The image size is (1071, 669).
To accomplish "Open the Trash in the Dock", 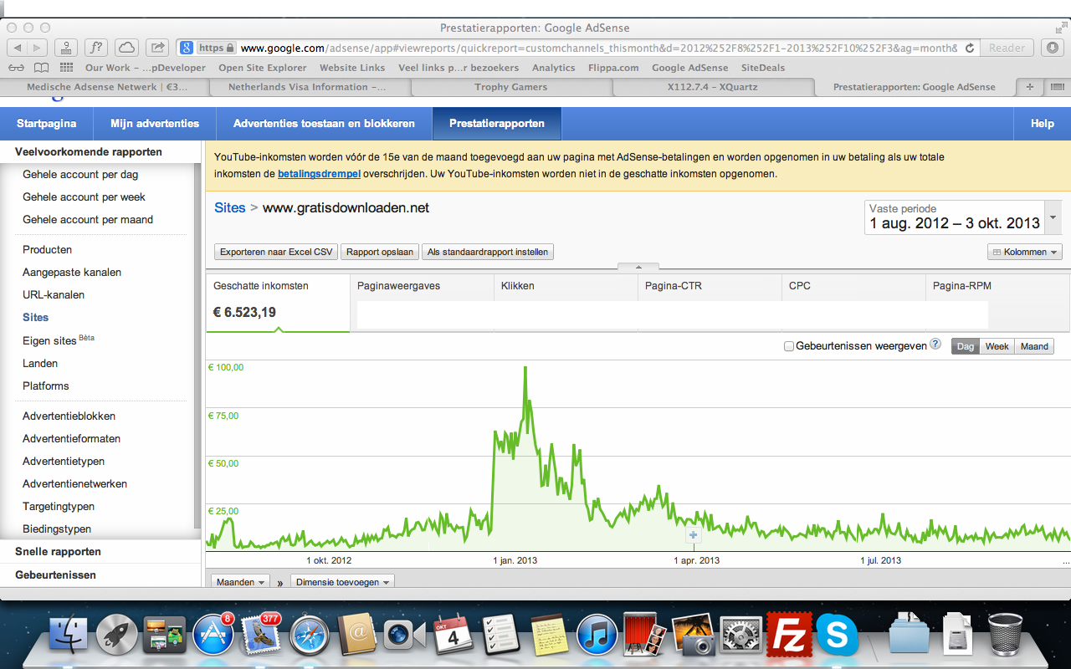I will (1004, 636).
